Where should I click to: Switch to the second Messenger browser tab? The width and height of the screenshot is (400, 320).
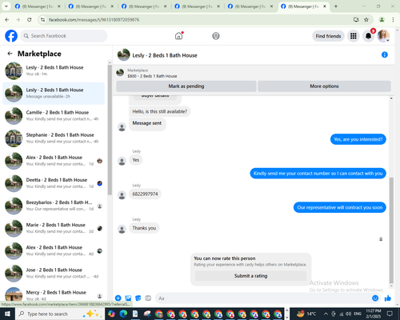pos(90,6)
